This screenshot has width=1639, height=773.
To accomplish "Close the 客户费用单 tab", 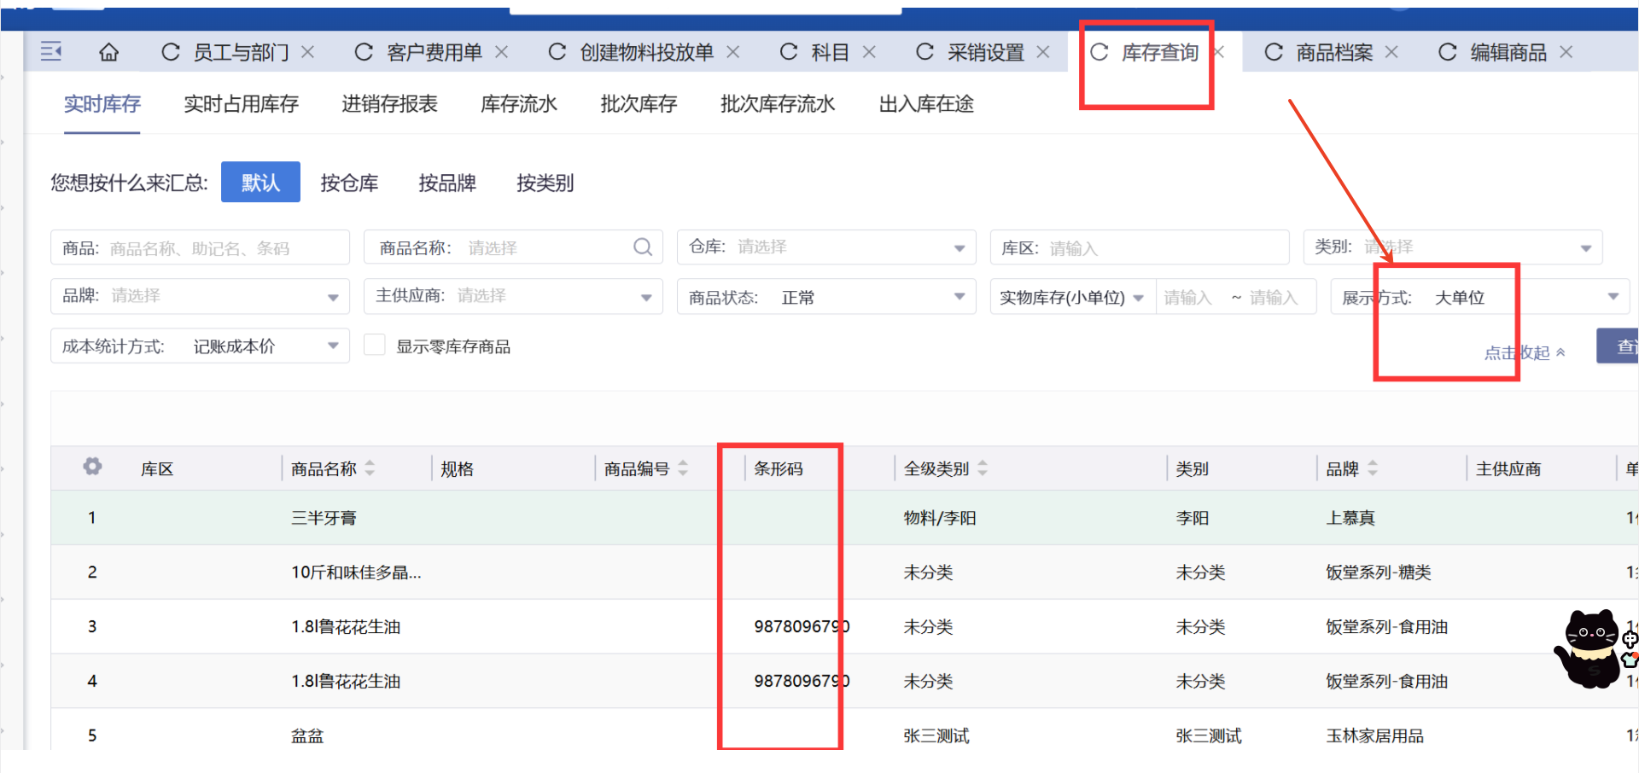I will point(502,53).
